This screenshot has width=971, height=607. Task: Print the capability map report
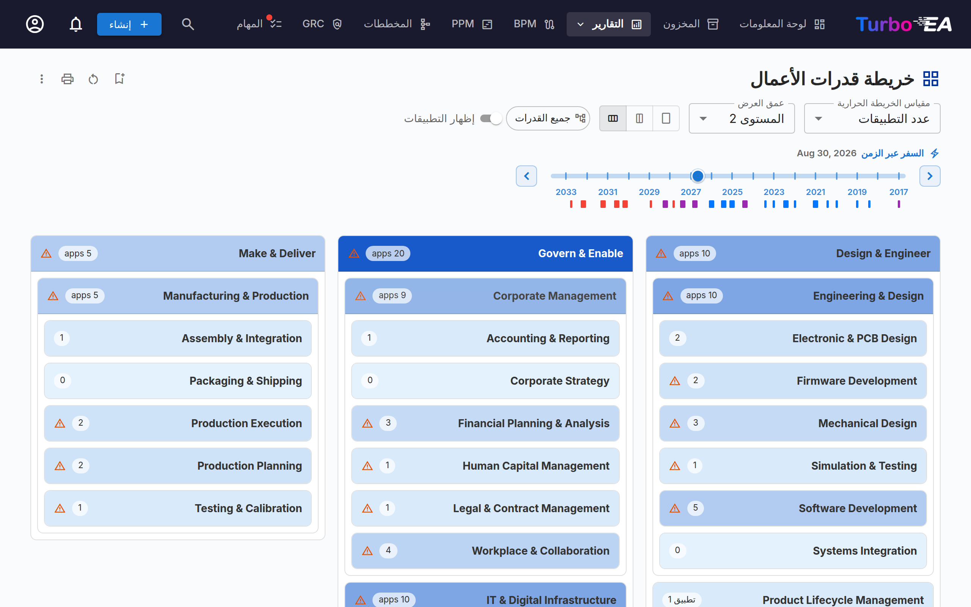[68, 79]
